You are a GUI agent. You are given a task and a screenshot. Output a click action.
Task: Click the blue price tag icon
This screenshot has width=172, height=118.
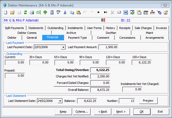[x=159, y=12]
